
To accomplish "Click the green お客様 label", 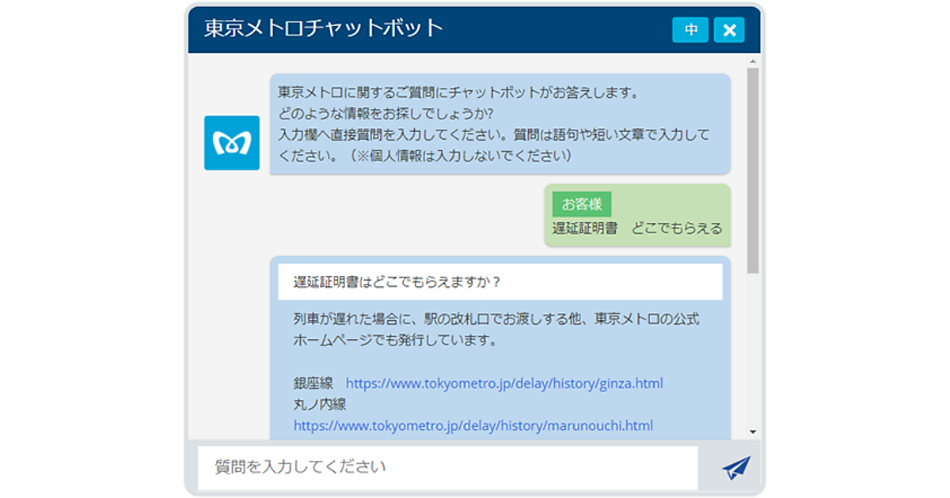I will point(582,205).
